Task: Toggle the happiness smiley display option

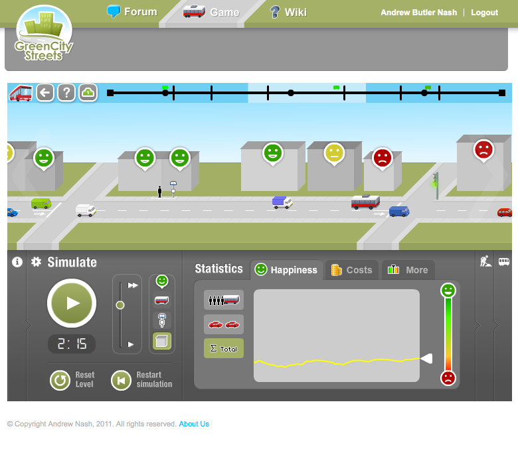Action: click(162, 281)
